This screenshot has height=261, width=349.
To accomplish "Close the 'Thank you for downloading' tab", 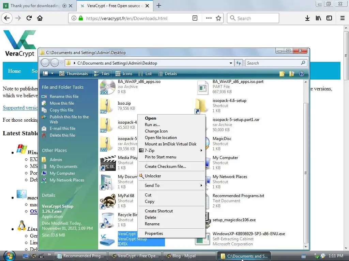I will (71, 6).
